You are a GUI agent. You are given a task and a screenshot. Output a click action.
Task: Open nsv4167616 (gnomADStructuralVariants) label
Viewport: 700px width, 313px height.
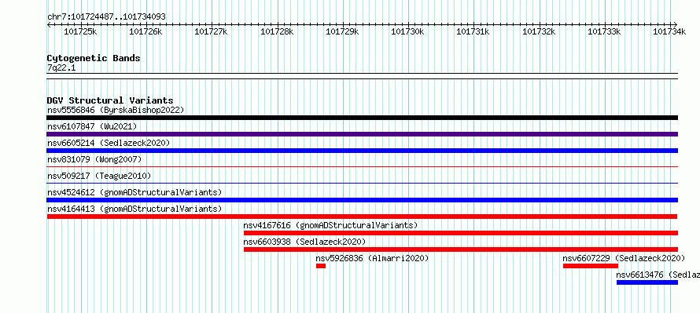click(x=330, y=225)
